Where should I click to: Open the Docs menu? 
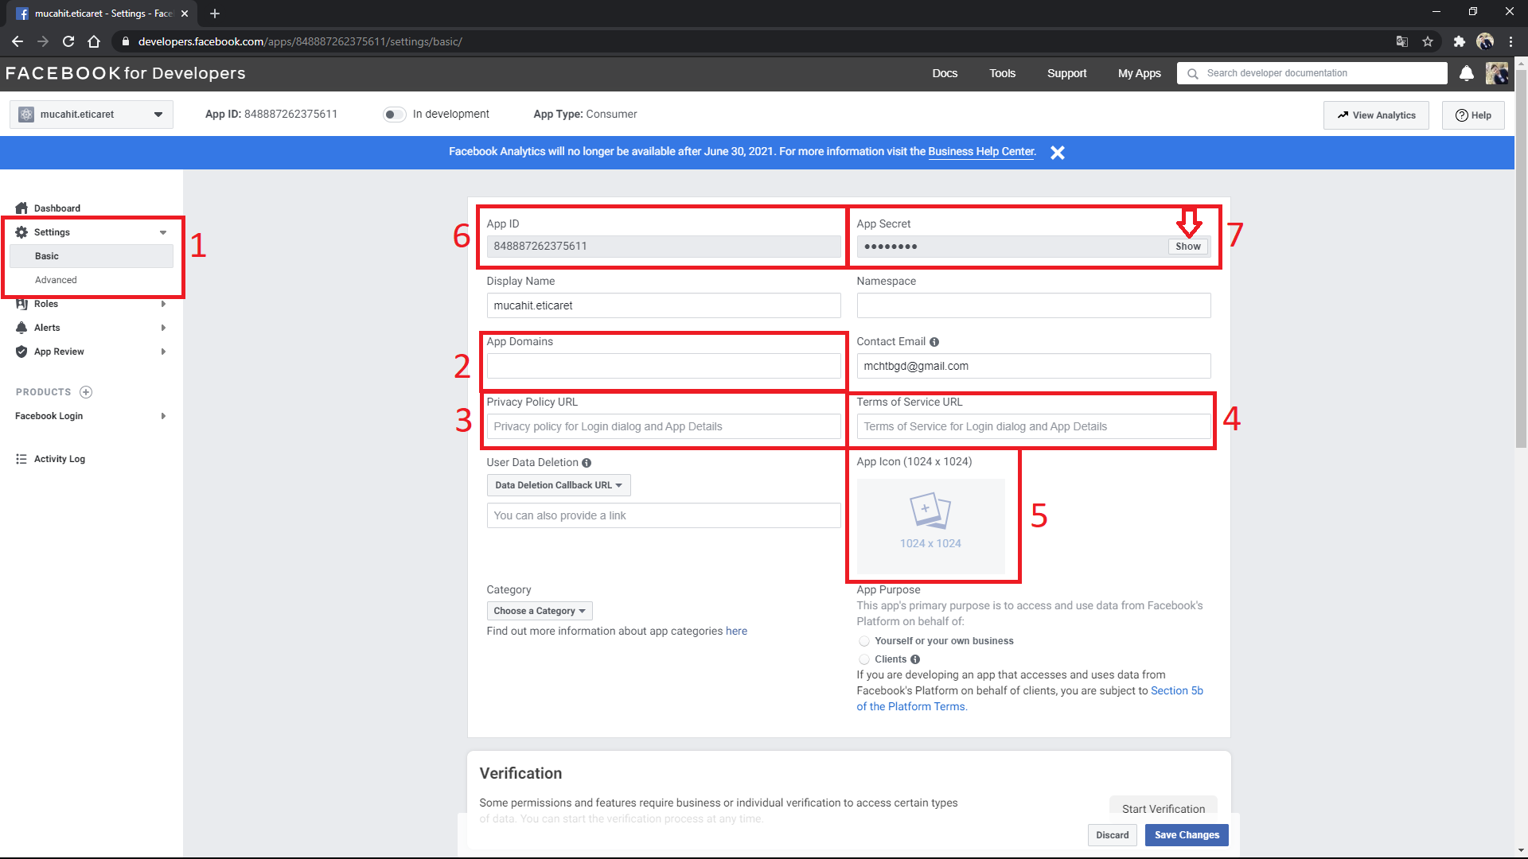(945, 73)
